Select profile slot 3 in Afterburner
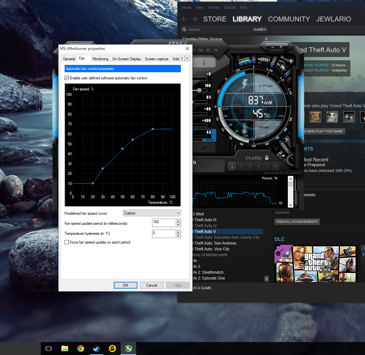 click(250, 166)
